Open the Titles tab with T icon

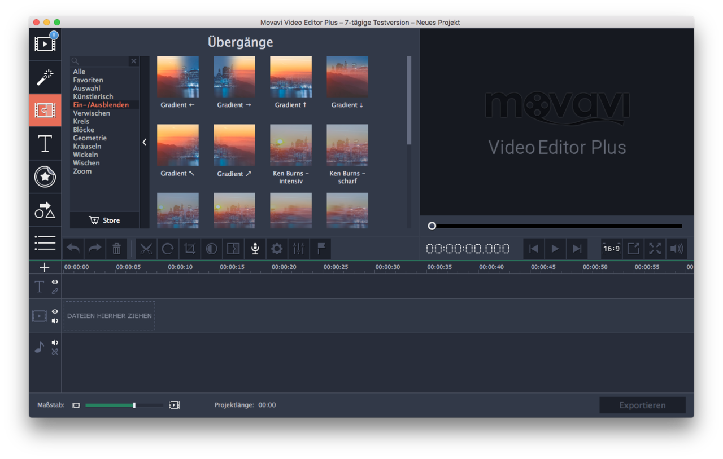pos(45,144)
